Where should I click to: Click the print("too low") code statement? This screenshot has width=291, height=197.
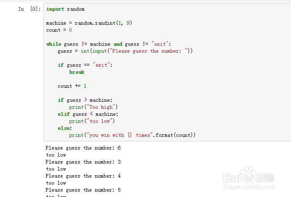click(x=92, y=121)
